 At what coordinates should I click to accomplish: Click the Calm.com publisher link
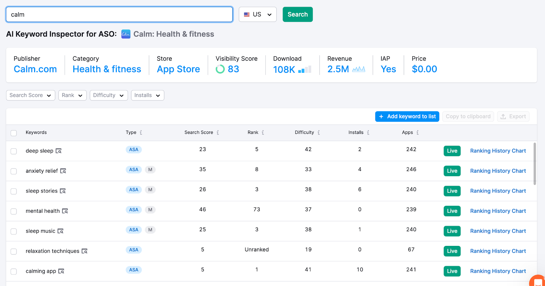tap(35, 69)
